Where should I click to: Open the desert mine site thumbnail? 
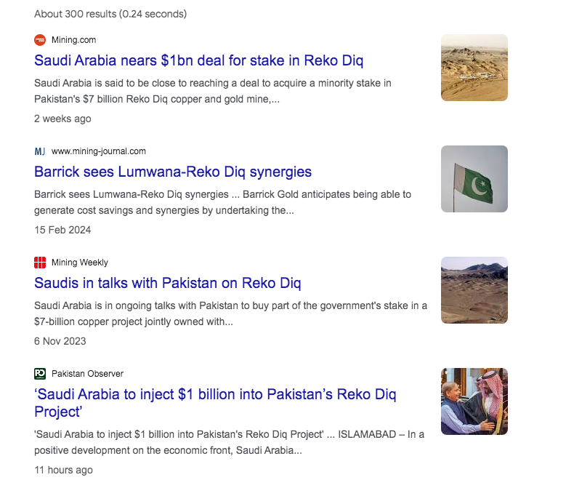click(474, 68)
